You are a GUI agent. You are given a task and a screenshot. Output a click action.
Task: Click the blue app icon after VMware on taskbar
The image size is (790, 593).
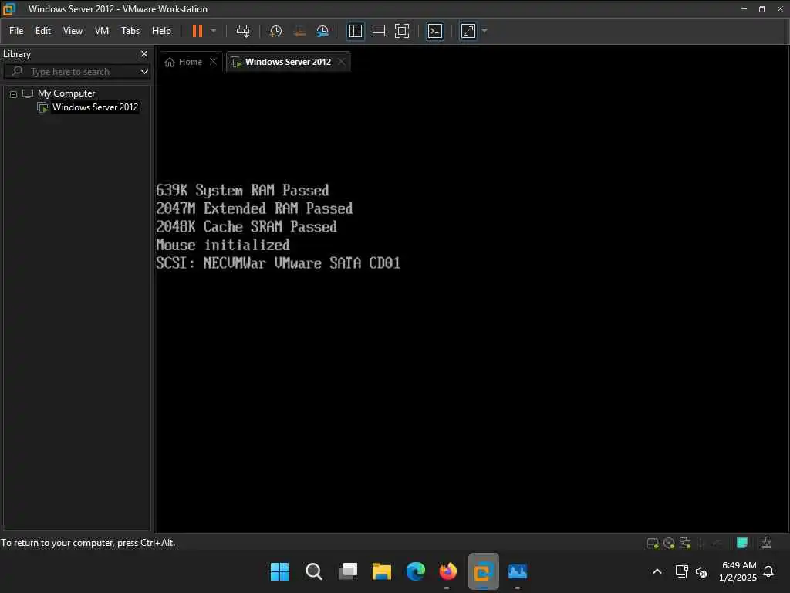[518, 571]
